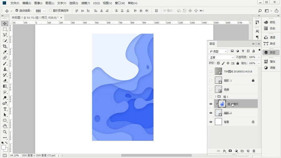Viewport: 281px width, 158px height.
Task: Enable the 自动选择 checkbox
Action: click(17, 11)
